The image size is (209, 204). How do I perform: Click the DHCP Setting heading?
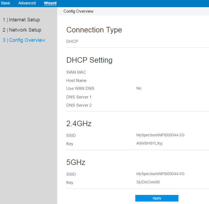click(89, 60)
